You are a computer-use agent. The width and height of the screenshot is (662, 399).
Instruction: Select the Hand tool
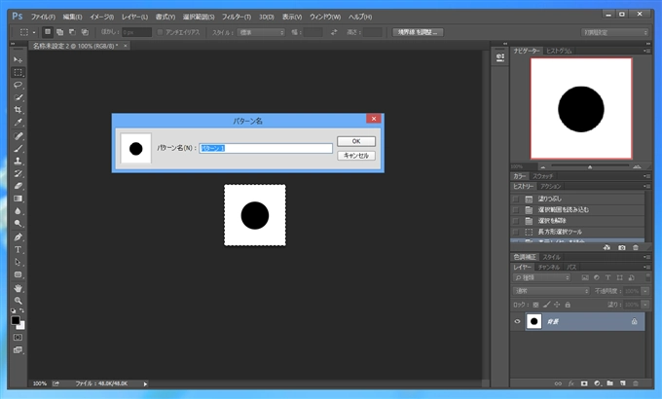pyautogui.click(x=18, y=288)
